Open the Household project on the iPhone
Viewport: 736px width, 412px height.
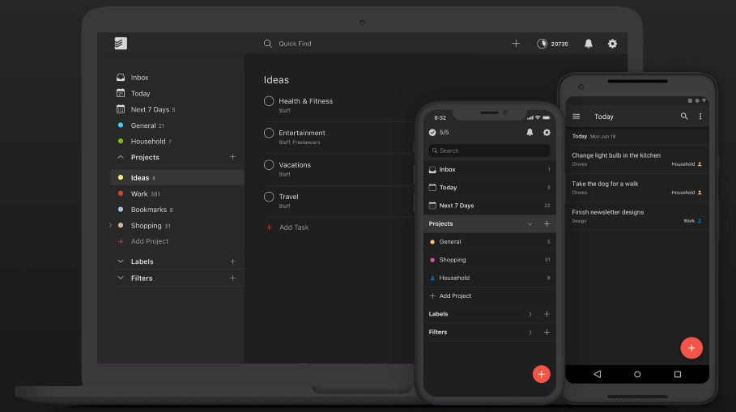coord(490,278)
